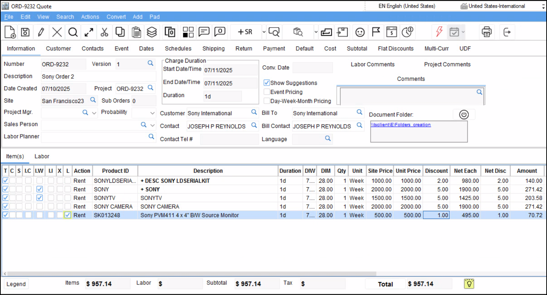The height and width of the screenshot is (295, 547).
Task: Click the yellow lightbulb icon near Total
Action: 469,284
